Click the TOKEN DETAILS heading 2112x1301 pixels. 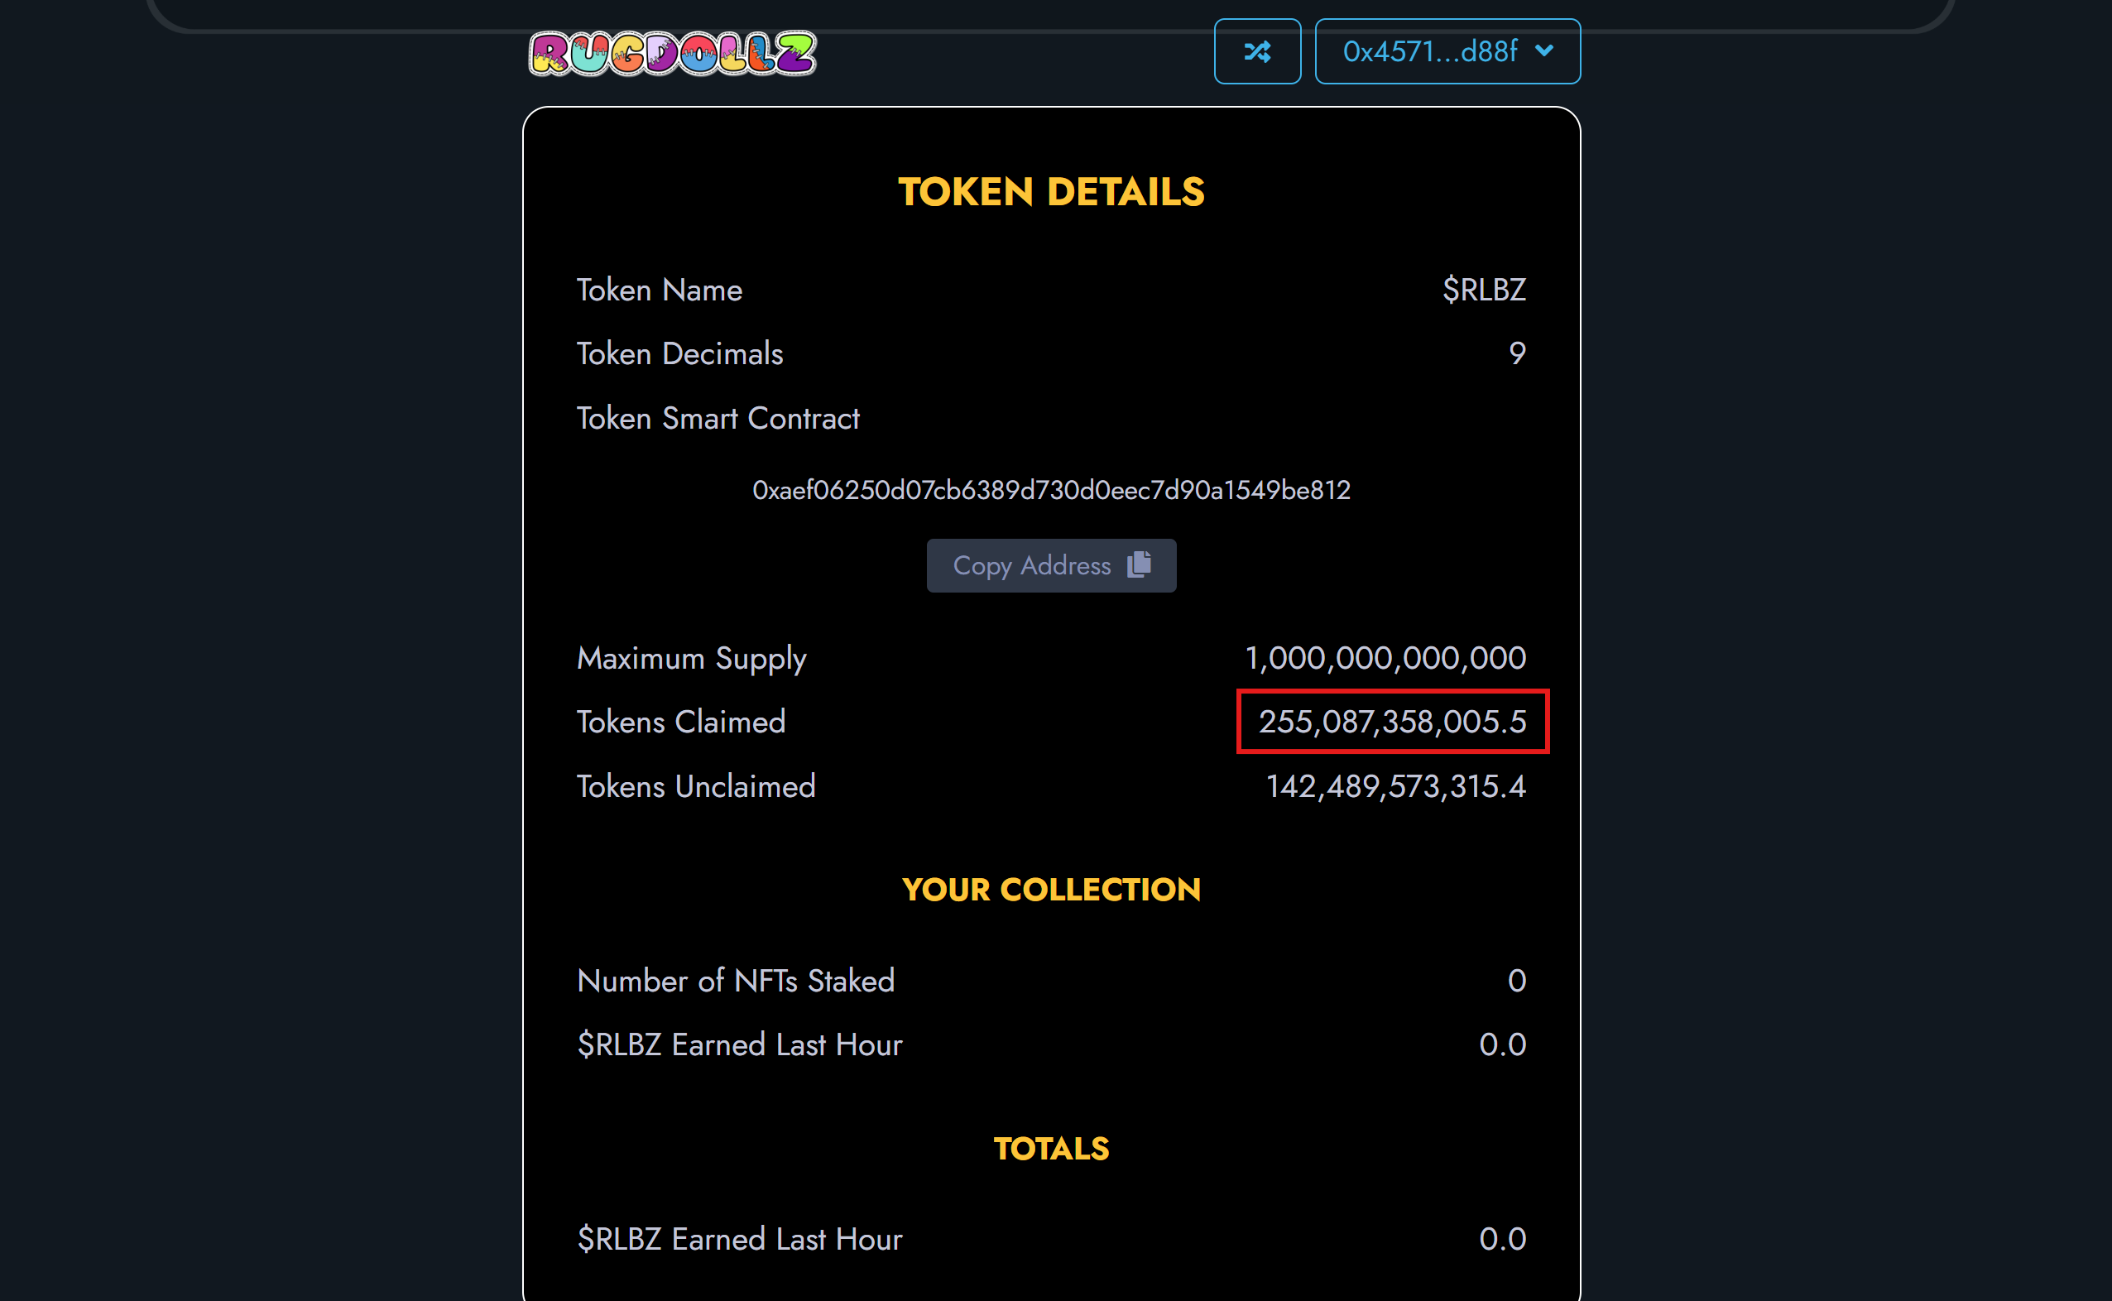pos(1050,192)
